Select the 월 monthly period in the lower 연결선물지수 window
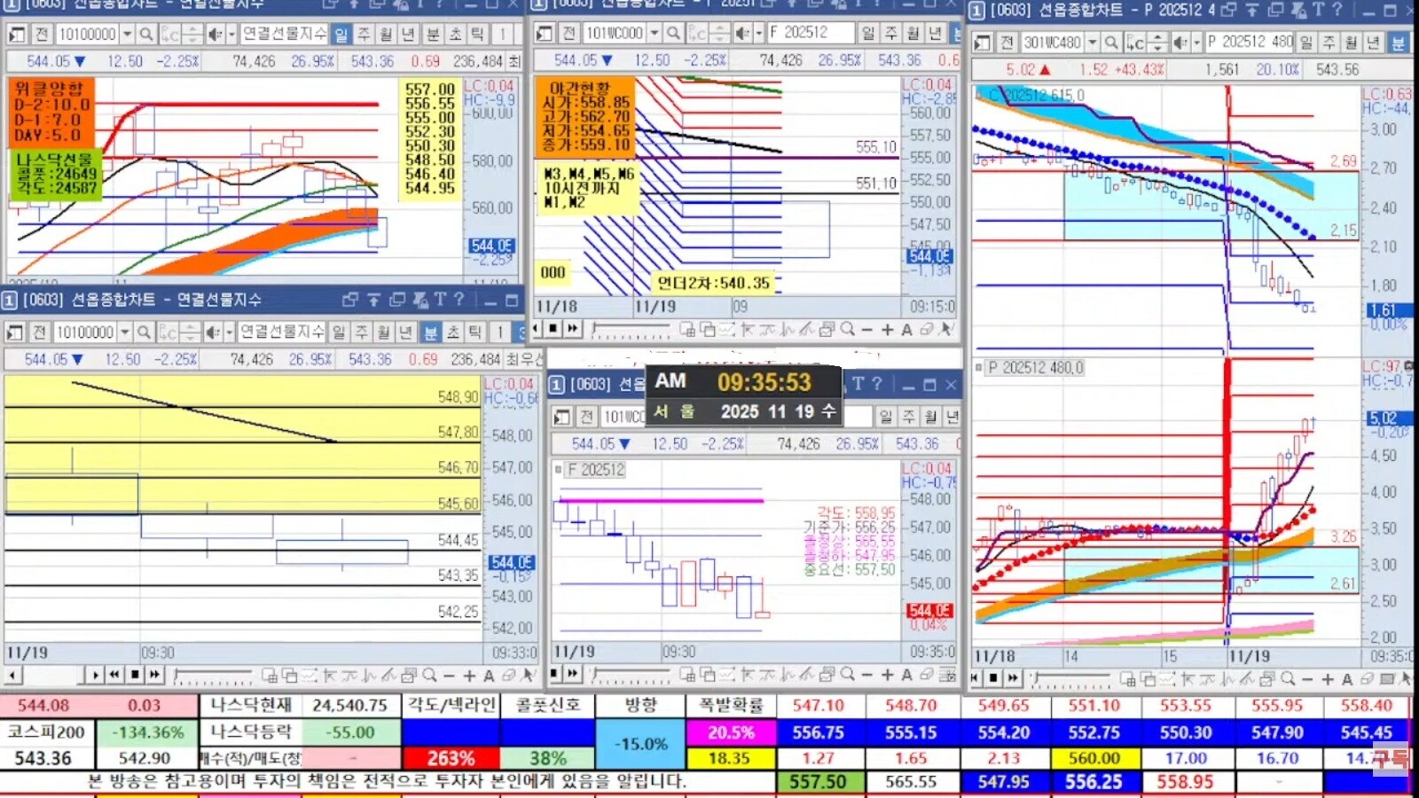 [x=383, y=332]
